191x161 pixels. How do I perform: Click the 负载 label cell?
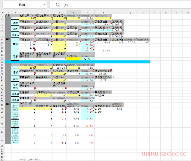[x=8, y=16]
